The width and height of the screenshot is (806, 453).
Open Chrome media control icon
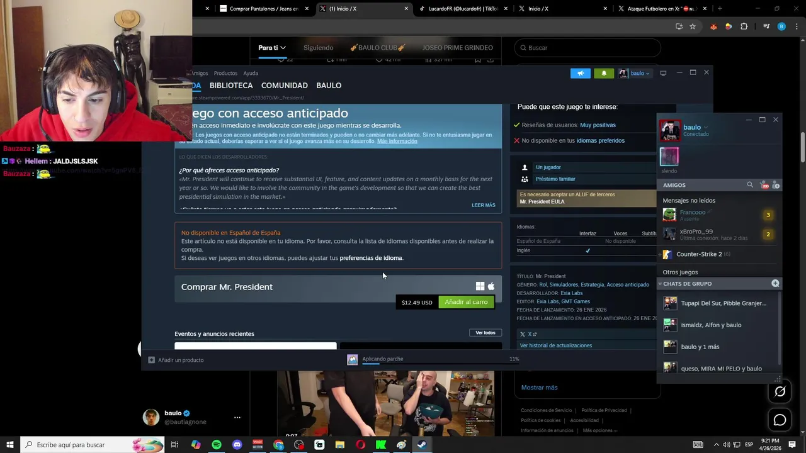(766, 26)
